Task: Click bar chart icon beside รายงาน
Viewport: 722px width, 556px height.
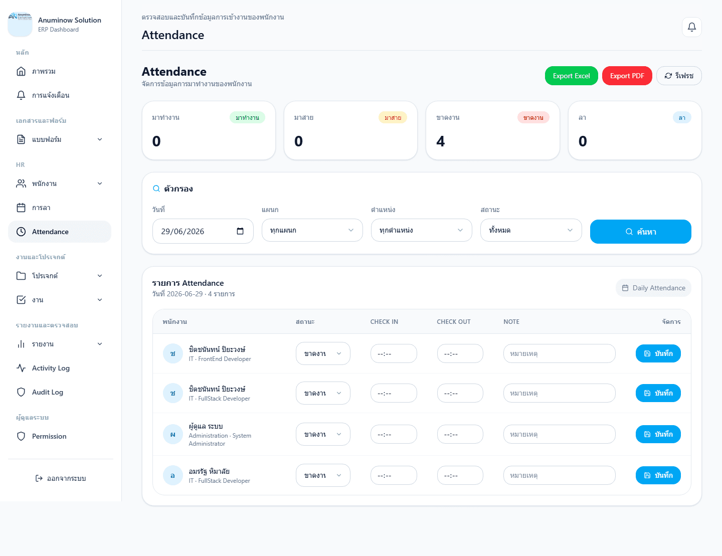Action: [x=21, y=344]
